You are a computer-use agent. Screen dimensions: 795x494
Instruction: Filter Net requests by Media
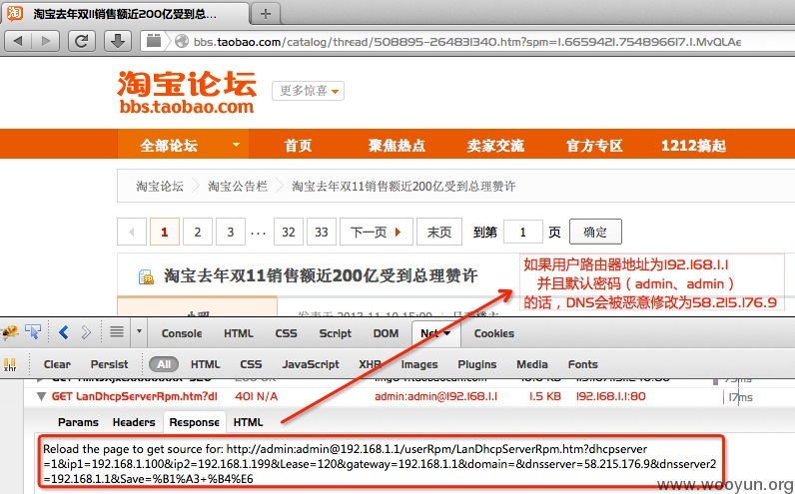[x=532, y=364]
